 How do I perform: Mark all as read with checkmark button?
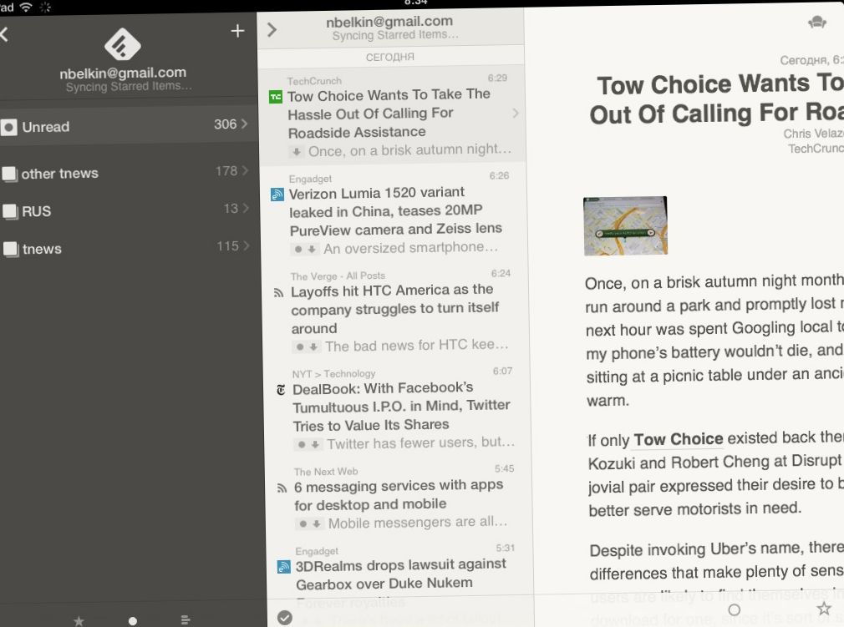click(x=285, y=618)
